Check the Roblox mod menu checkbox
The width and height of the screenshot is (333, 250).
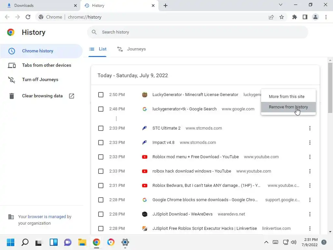[x=101, y=157]
